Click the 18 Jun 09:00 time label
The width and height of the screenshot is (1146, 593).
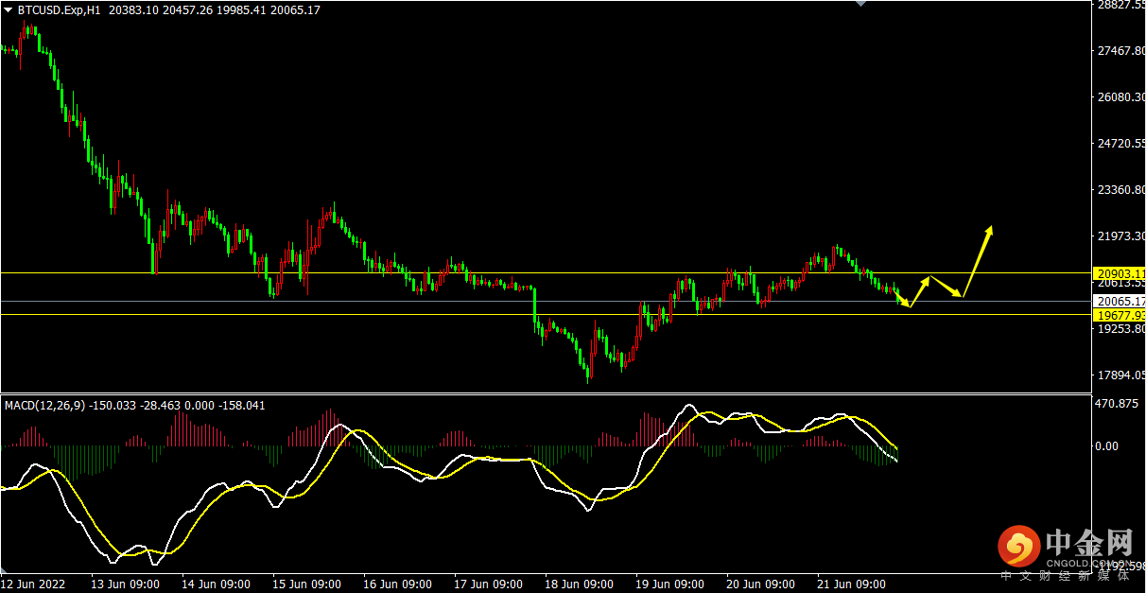click(x=579, y=584)
